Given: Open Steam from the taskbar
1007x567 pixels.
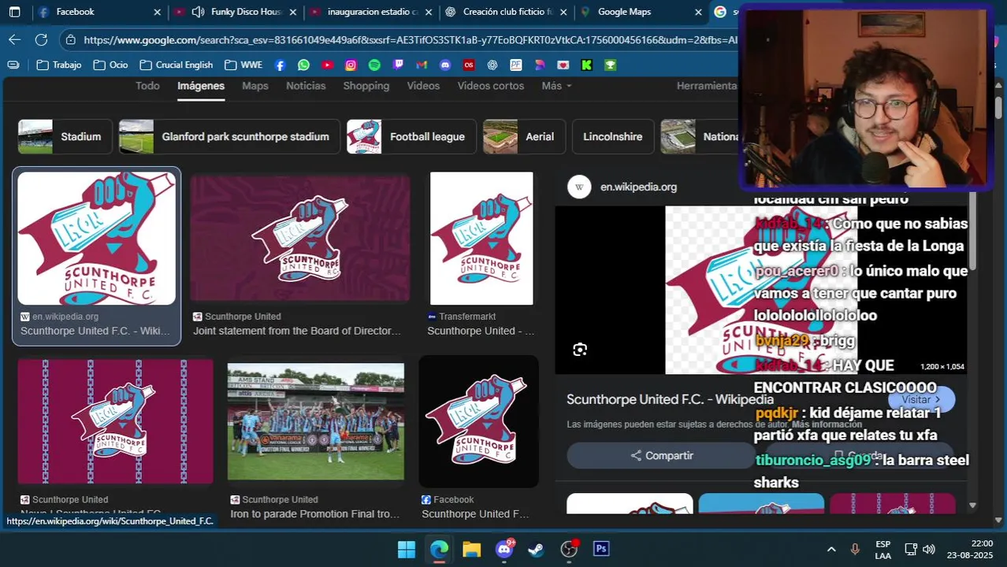Looking at the screenshot, I should 536,549.
